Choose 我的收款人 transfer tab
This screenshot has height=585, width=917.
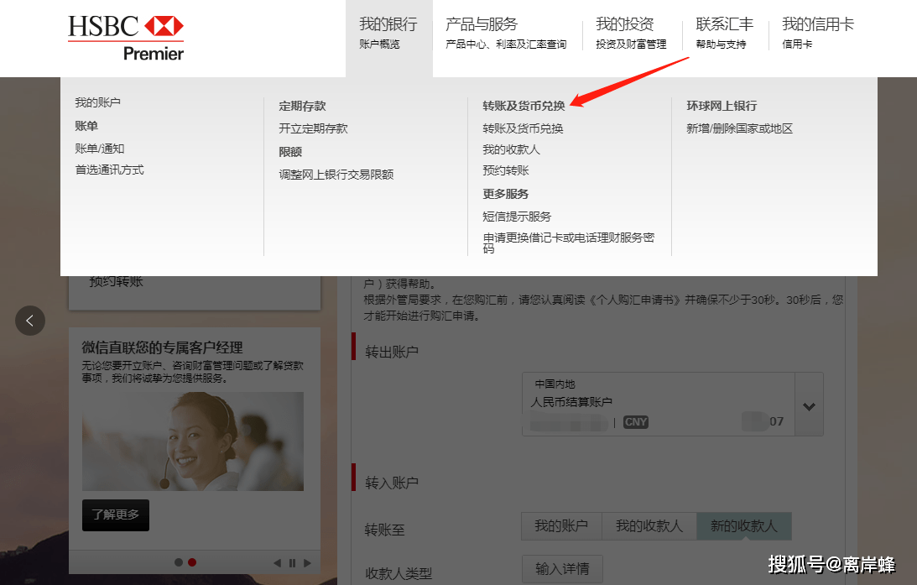coord(649,526)
